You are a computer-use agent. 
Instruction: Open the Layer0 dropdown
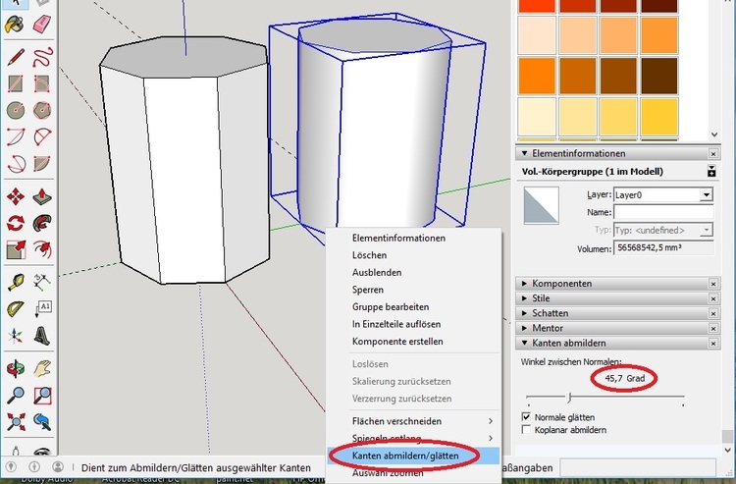coord(706,194)
